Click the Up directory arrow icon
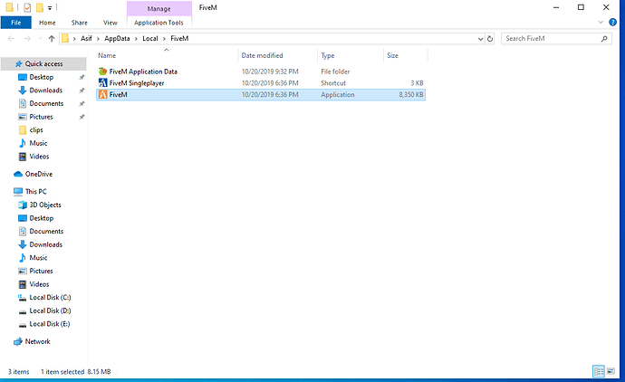Image resolution: width=625 pixels, height=382 pixels. 52,39
